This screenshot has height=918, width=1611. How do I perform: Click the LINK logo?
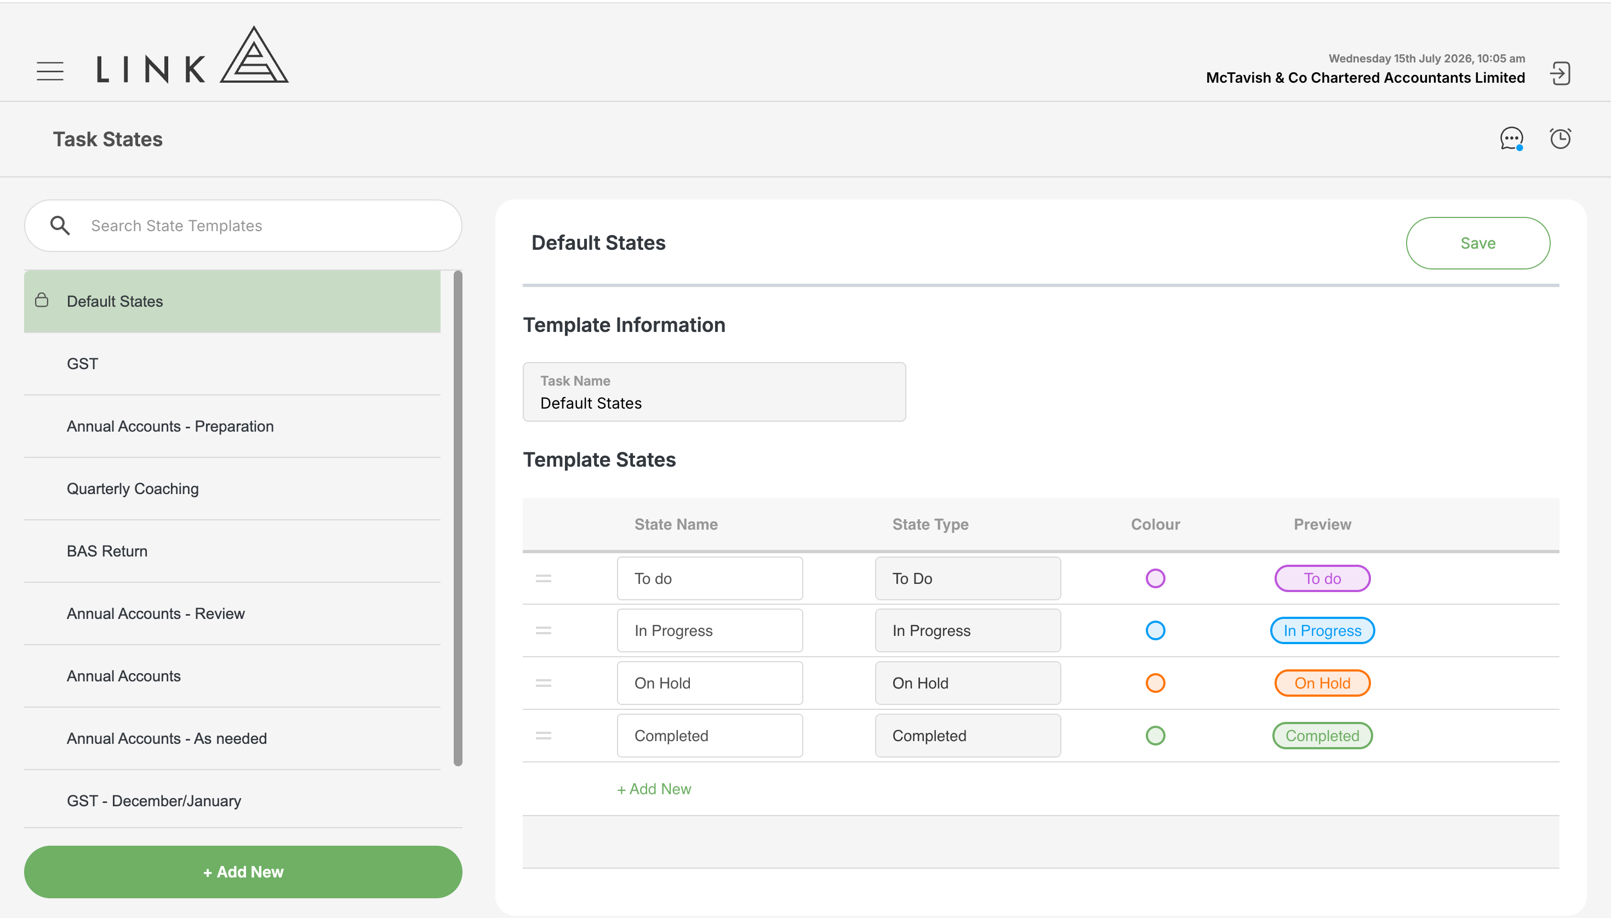pyautogui.click(x=192, y=55)
